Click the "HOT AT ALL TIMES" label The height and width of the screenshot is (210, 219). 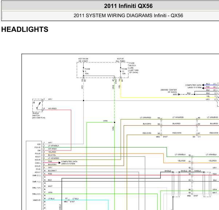coord(120,60)
